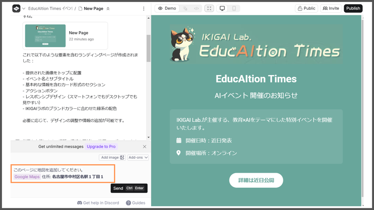
Task: Click the location pin icon beside 開催場所
Action: (179, 153)
